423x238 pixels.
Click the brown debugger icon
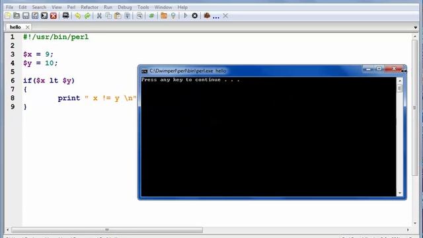coord(207,16)
